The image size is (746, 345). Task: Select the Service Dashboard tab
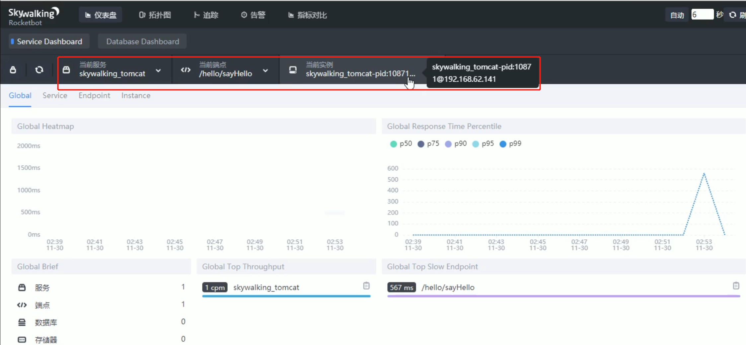pyautogui.click(x=49, y=42)
